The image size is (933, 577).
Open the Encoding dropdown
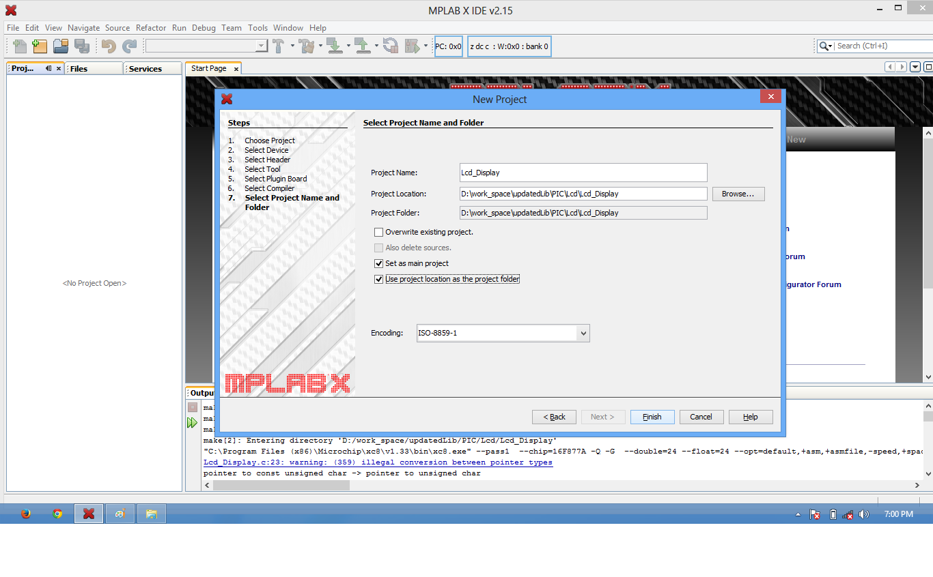583,334
